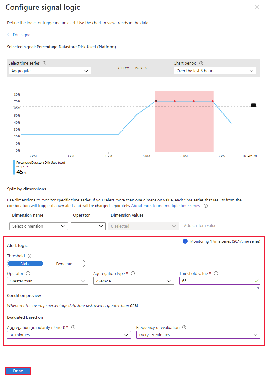Open the Select dimension dropdown
The width and height of the screenshot is (268, 378).
[x=38, y=226]
